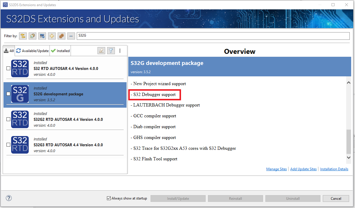Click the Help question mark icon
Viewport: 355px width, 208px height.
click(x=8, y=198)
